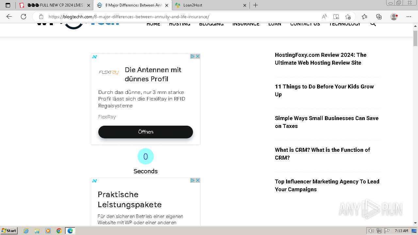Click the browser back arrow

pos(9,17)
